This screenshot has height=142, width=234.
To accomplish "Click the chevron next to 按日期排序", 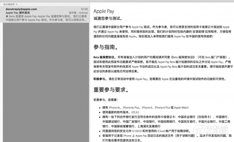I will click(x=16, y=4).
